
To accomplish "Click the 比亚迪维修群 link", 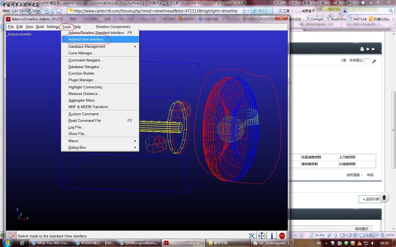I will tap(311, 157).
